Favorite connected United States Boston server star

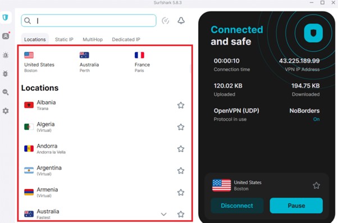point(316,185)
